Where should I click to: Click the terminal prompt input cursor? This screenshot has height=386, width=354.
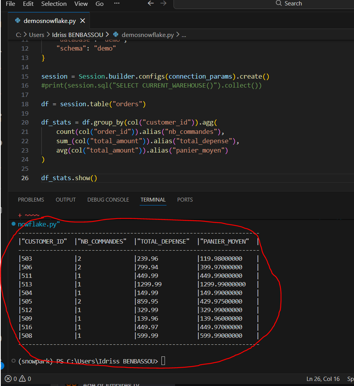click(163, 361)
